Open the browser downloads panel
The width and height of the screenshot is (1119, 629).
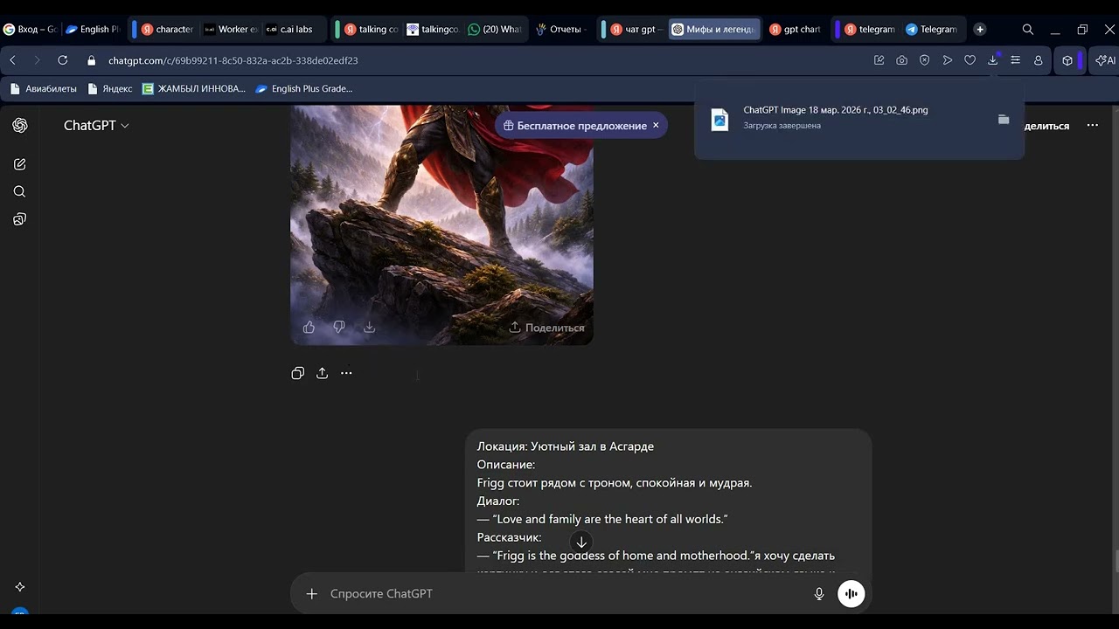pos(992,60)
